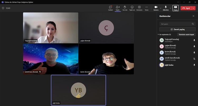
Task: Open the Görünüm view options
Action: point(139,8)
